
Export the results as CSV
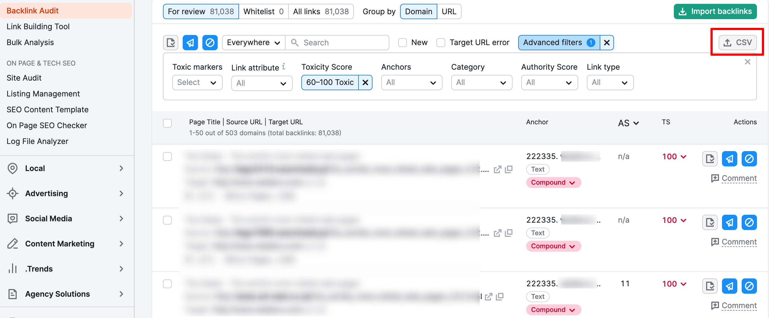[737, 42]
